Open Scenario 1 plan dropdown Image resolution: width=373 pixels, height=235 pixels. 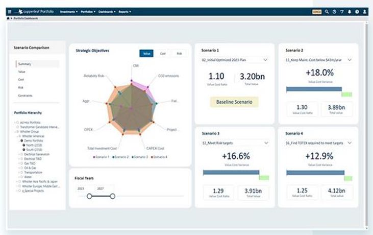point(235,60)
